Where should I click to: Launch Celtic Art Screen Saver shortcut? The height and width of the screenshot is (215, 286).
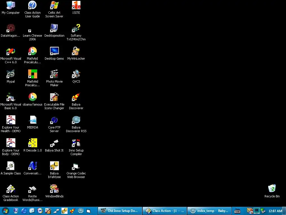[54, 9]
